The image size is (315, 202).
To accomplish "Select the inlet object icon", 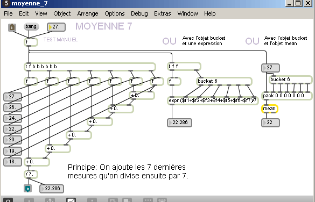I will click(x=12, y=27).
